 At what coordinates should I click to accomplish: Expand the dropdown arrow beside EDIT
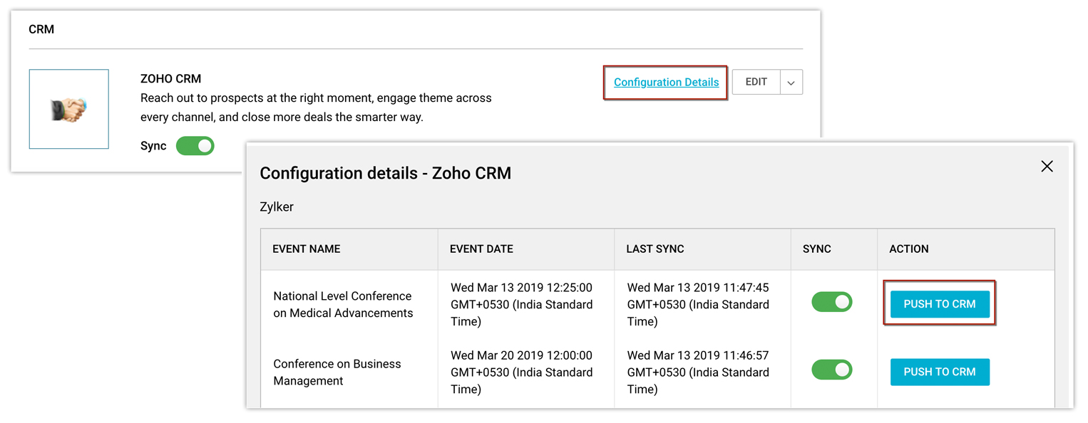click(x=791, y=83)
